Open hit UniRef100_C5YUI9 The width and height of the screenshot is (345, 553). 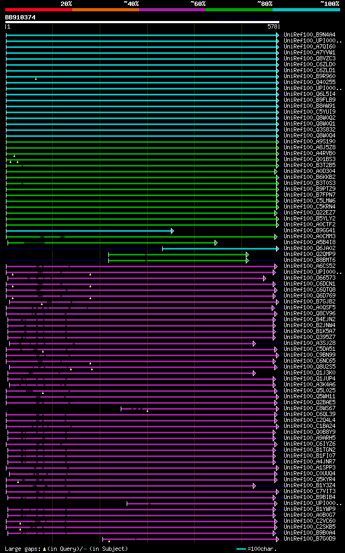pos(310,112)
